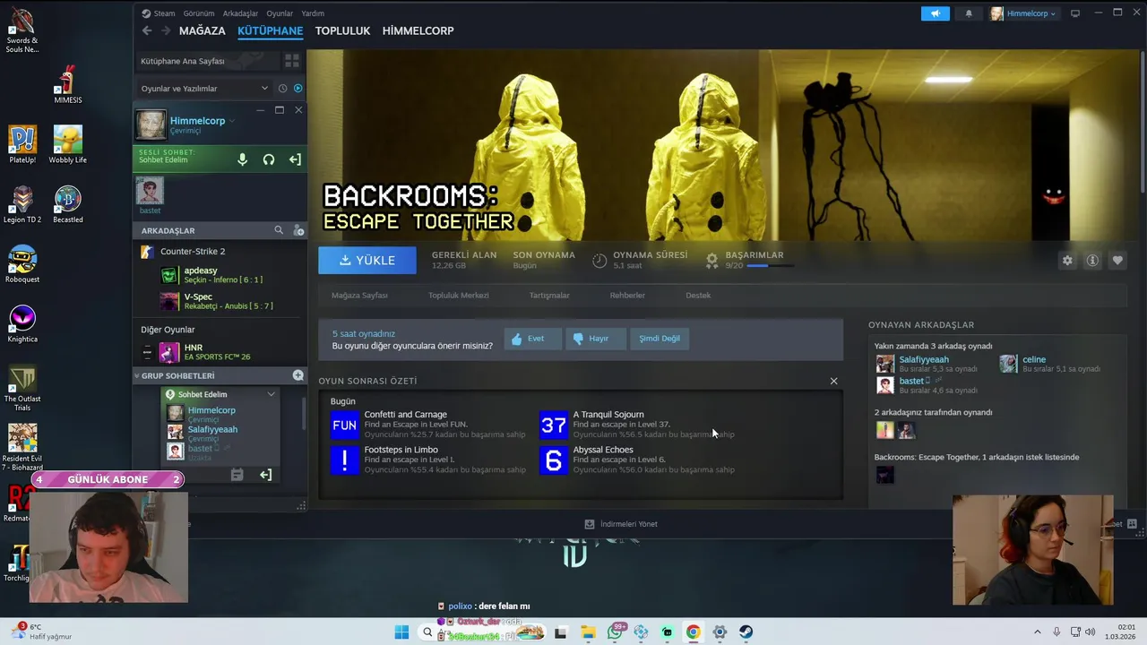Open Himmelcorp account dropdown at top right
The height and width of the screenshot is (645, 1147).
pyautogui.click(x=1024, y=13)
